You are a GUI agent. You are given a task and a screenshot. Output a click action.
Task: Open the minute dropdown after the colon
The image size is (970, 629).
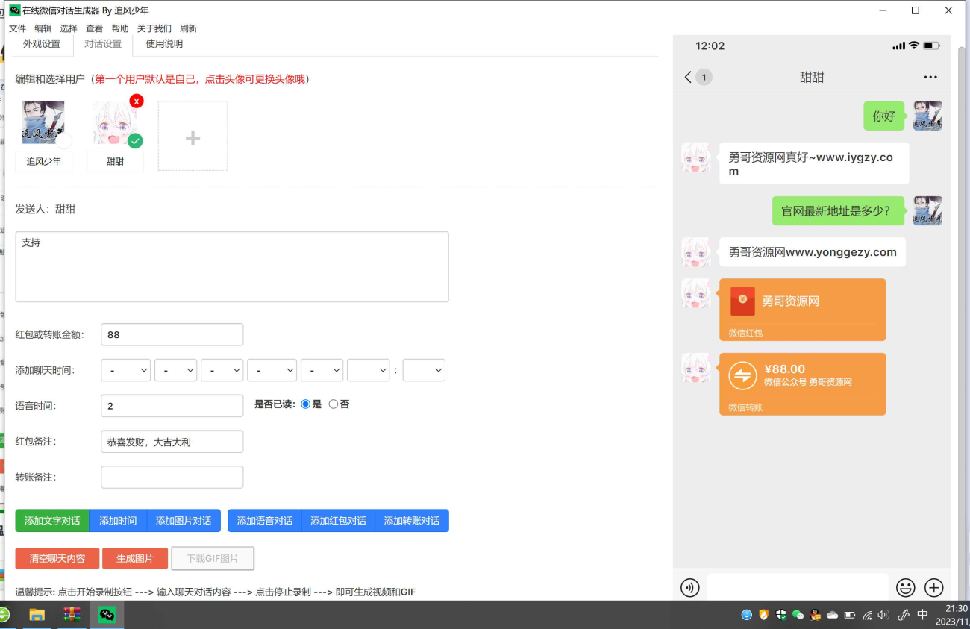click(424, 370)
